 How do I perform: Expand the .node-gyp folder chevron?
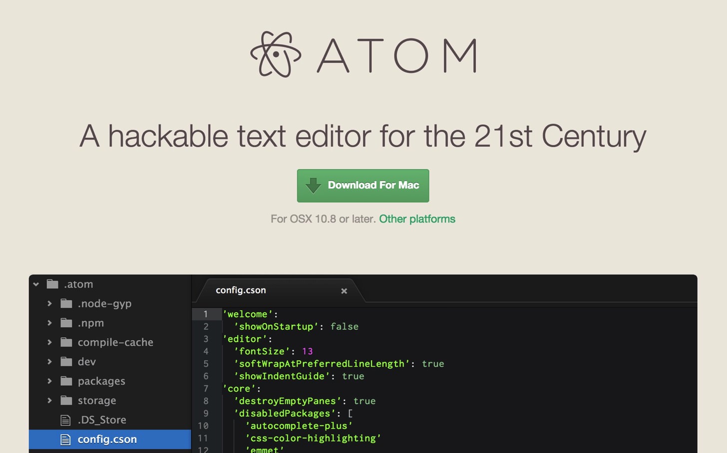tap(49, 303)
